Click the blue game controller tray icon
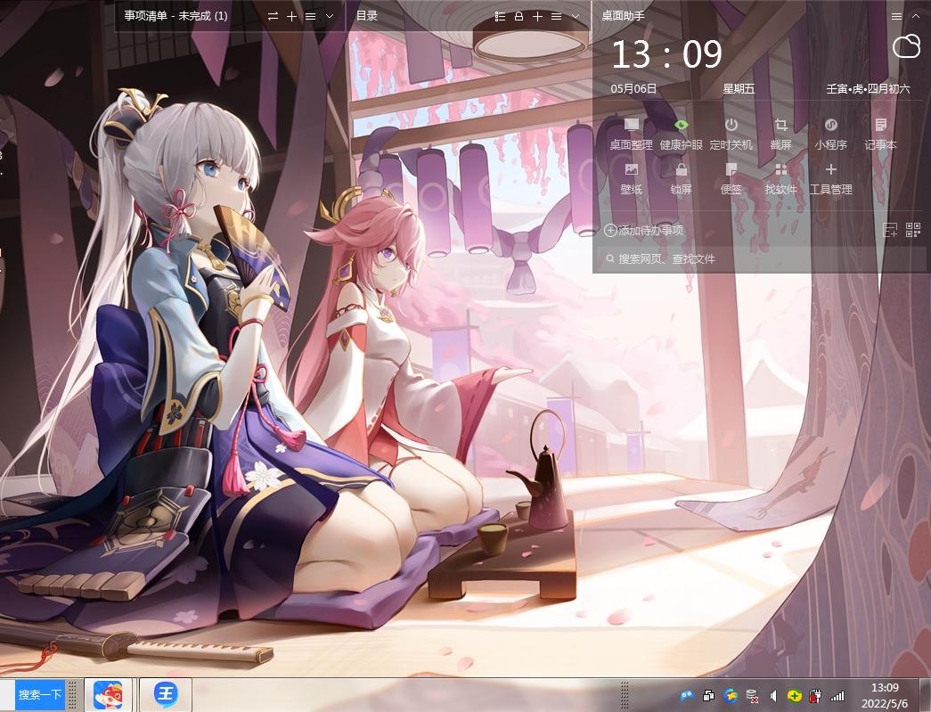This screenshot has height=712, width=931. click(x=687, y=695)
